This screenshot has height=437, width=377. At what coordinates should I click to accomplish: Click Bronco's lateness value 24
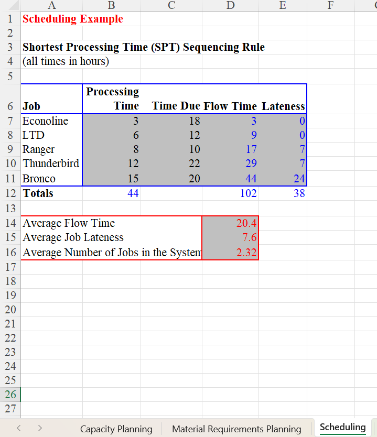[x=283, y=178]
